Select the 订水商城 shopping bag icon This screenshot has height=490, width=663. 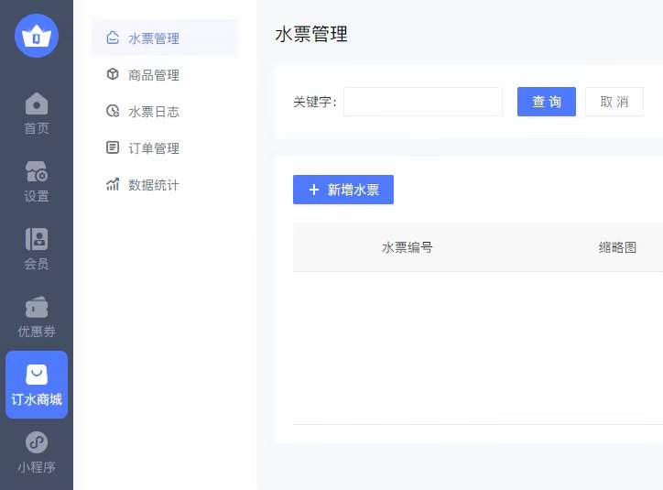coord(37,375)
